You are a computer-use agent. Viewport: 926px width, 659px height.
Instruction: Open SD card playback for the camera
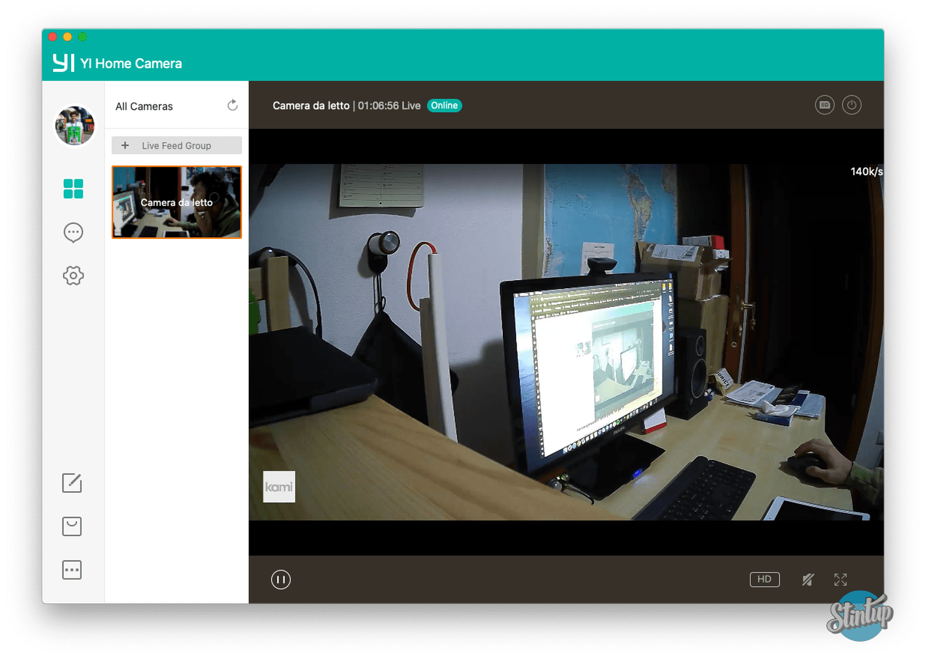824,105
